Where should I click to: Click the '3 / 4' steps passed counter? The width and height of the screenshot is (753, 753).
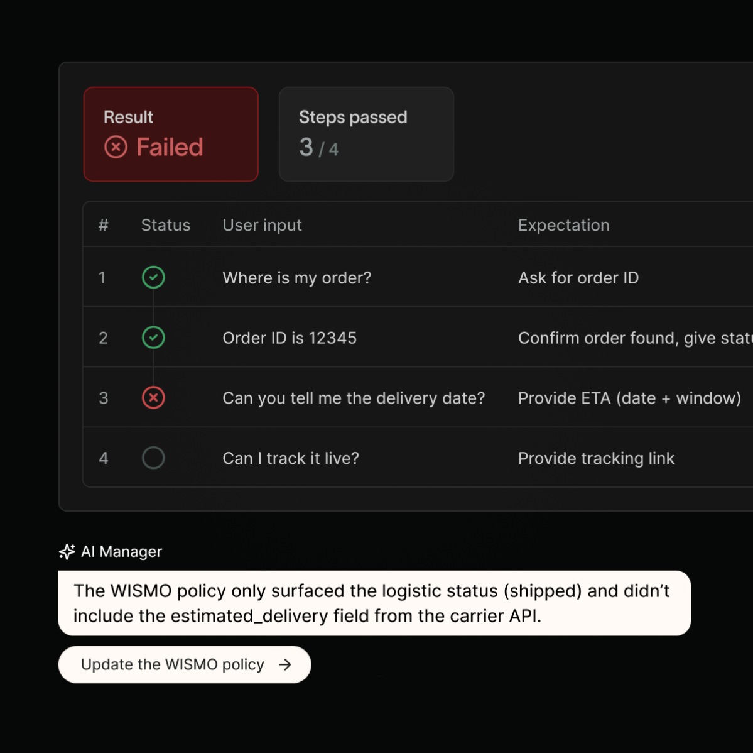[x=318, y=148]
